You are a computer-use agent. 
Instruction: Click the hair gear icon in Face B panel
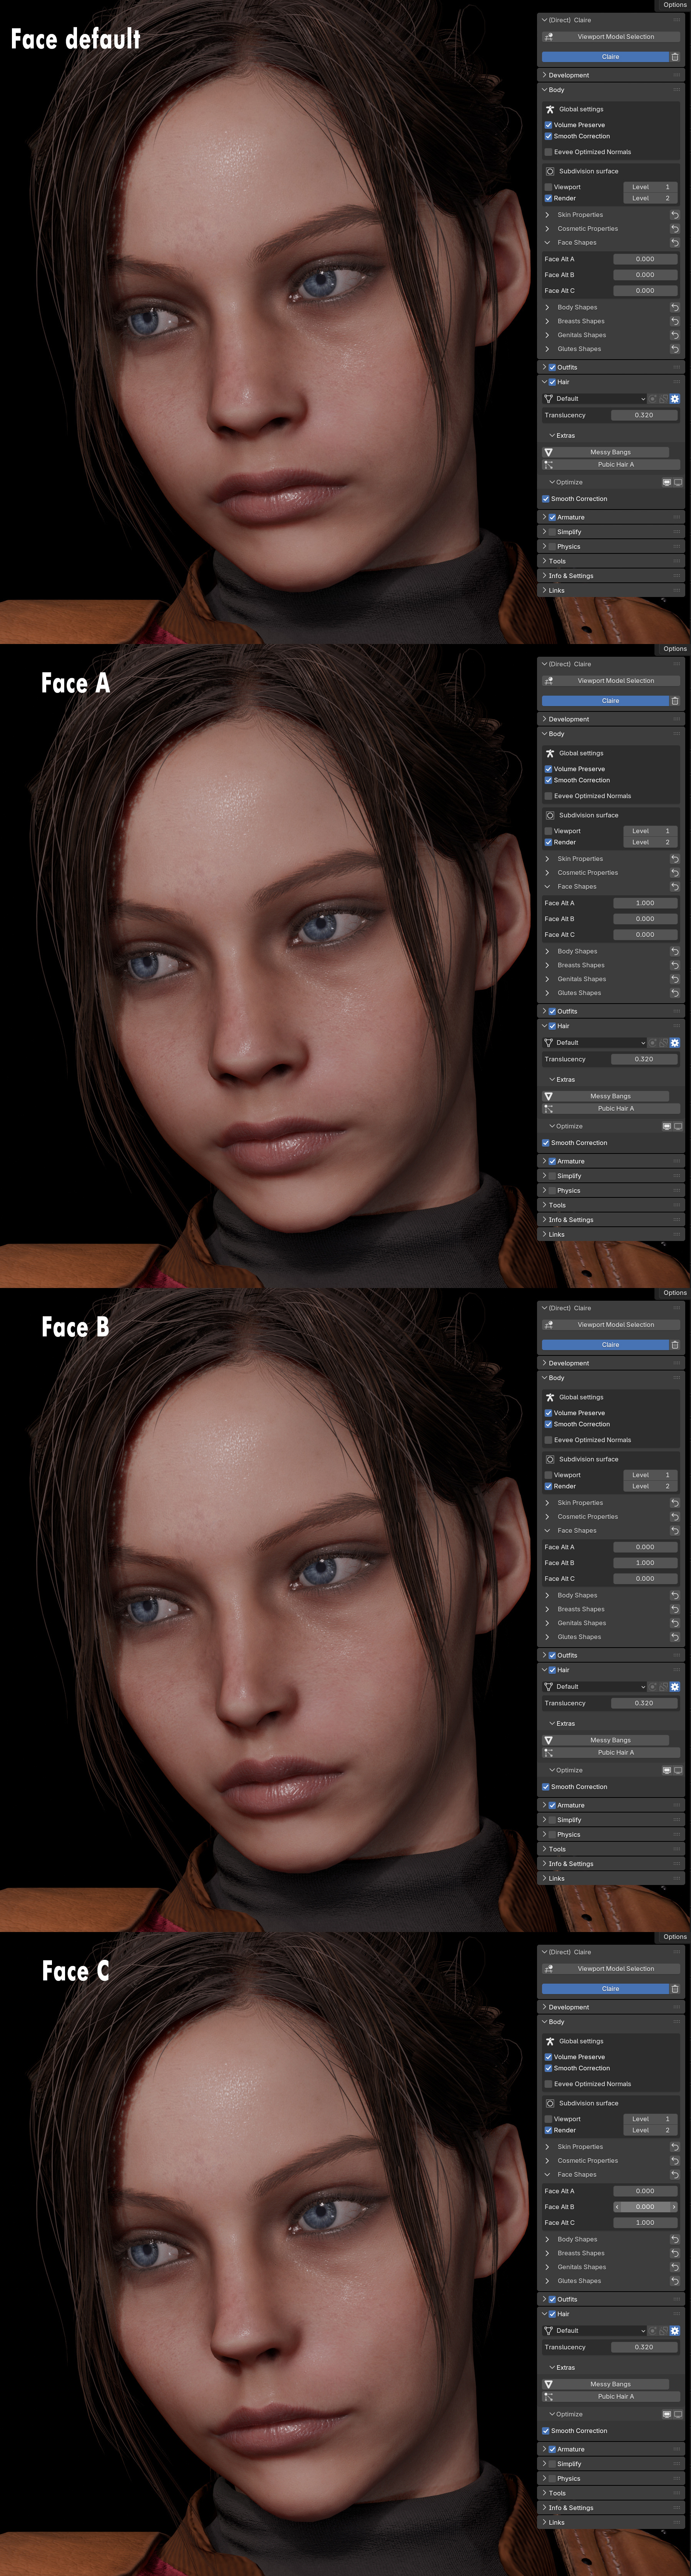(675, 1686)
